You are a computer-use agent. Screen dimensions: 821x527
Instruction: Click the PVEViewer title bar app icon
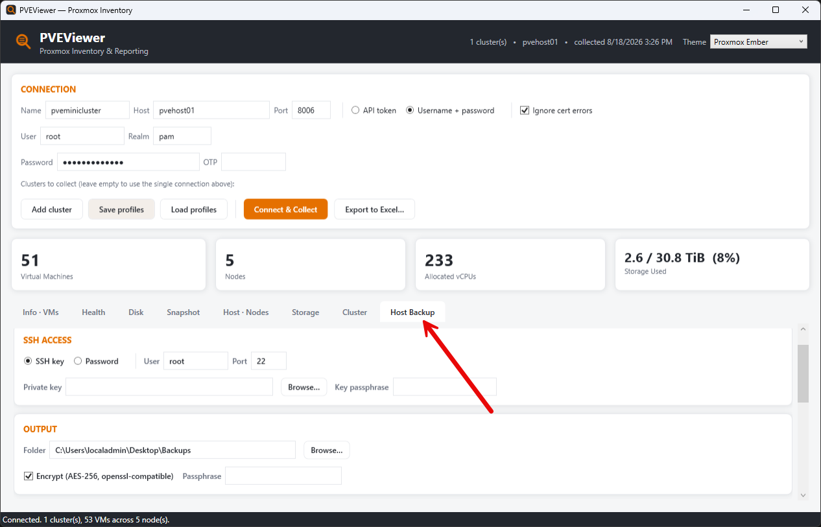pos(11,10)
